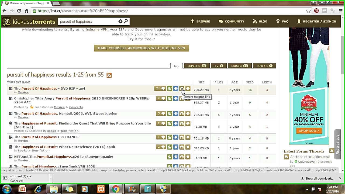This screenshot has width=345, height=194.
Task: Sort results by the SEED column
Action: (x=250, y=82)
